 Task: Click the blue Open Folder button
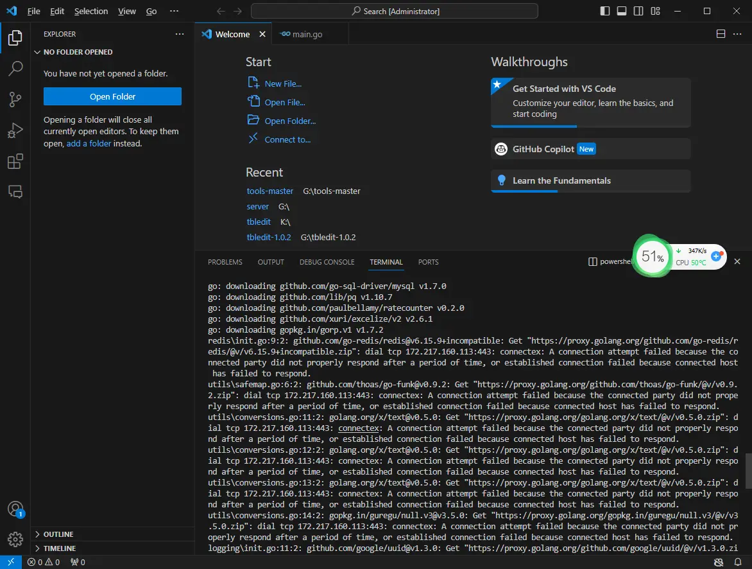[112, 96]
